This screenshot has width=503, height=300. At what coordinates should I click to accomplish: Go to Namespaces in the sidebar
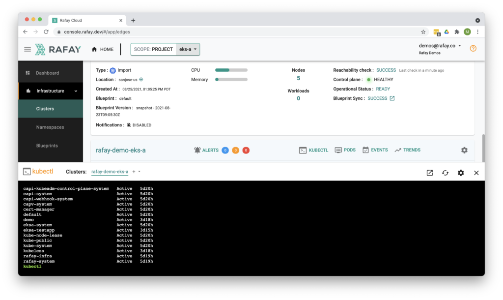(50, 127)
